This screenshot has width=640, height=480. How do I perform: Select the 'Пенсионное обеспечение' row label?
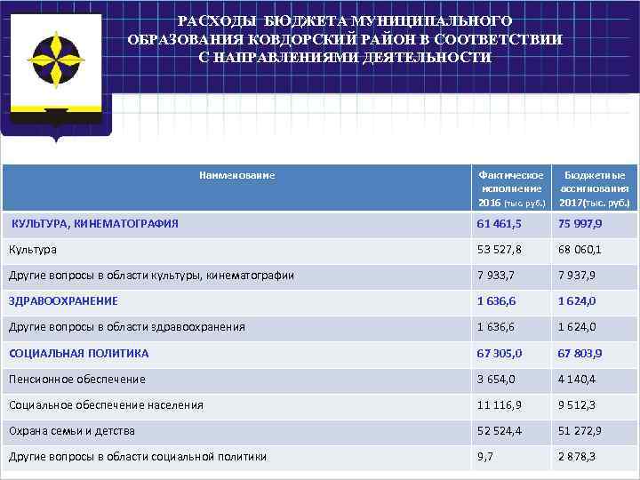tap(77, 380)
